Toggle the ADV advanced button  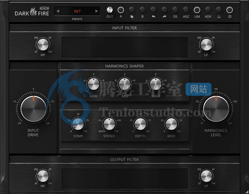click(208, 10)
